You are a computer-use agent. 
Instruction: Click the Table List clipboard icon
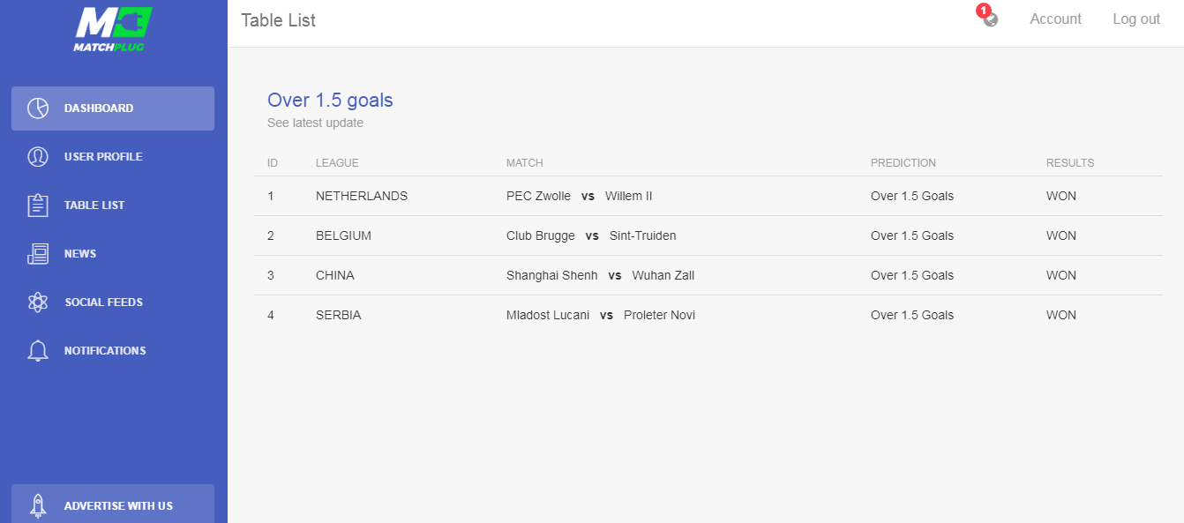(x=38, y=205)
